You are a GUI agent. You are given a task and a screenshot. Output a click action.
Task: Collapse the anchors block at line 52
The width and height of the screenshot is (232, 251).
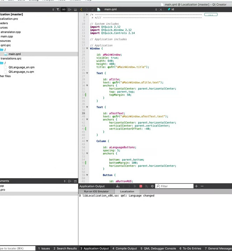pos(87,153)
